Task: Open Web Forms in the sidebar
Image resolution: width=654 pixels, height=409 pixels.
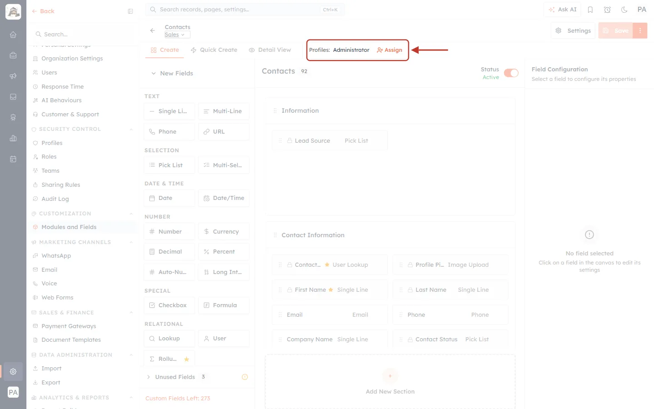Action: [57, 298]
